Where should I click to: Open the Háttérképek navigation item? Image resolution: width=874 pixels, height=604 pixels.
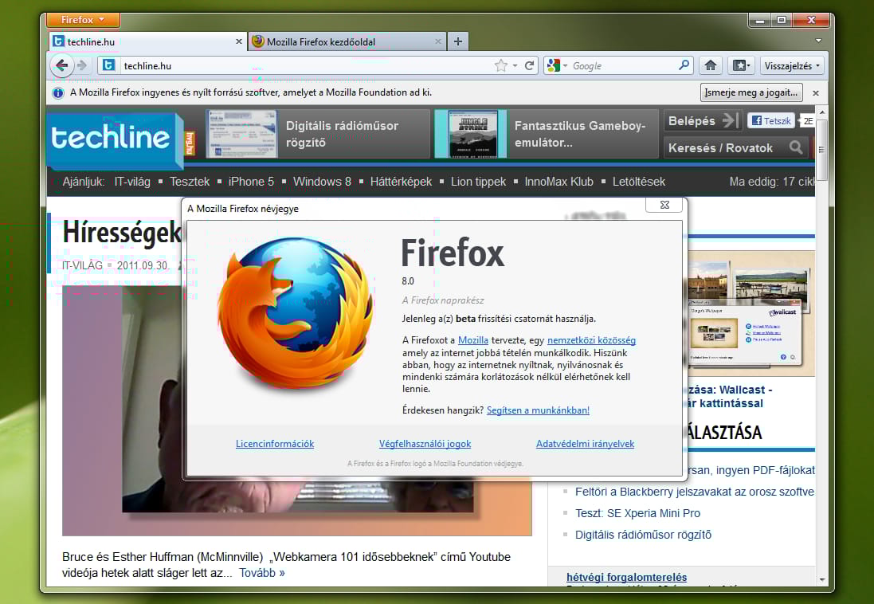pyautogui.click(x=401, y=182)
